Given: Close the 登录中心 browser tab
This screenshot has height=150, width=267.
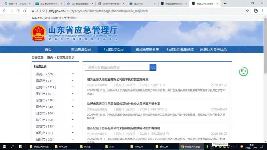Looking at the screenshot, I should 155,4.
